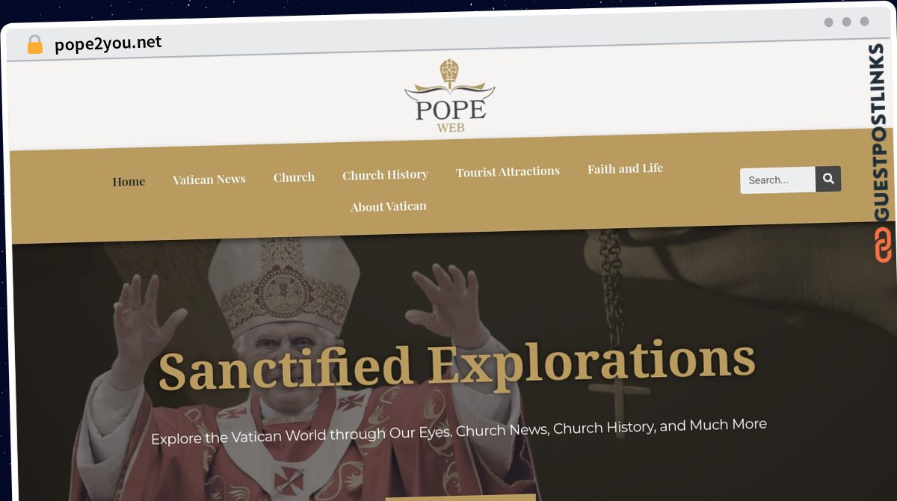Click the search magnifier icon button
This screenshot has height=501, width=897.
[828, 179]
